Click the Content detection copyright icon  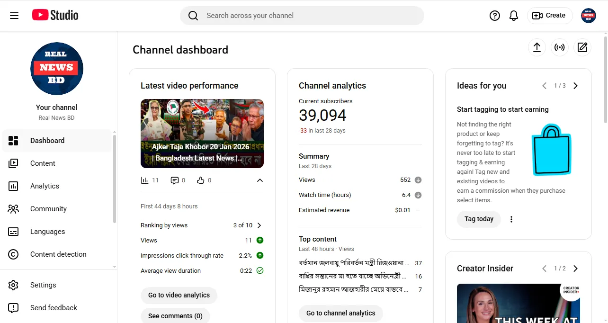pos(13,254)
